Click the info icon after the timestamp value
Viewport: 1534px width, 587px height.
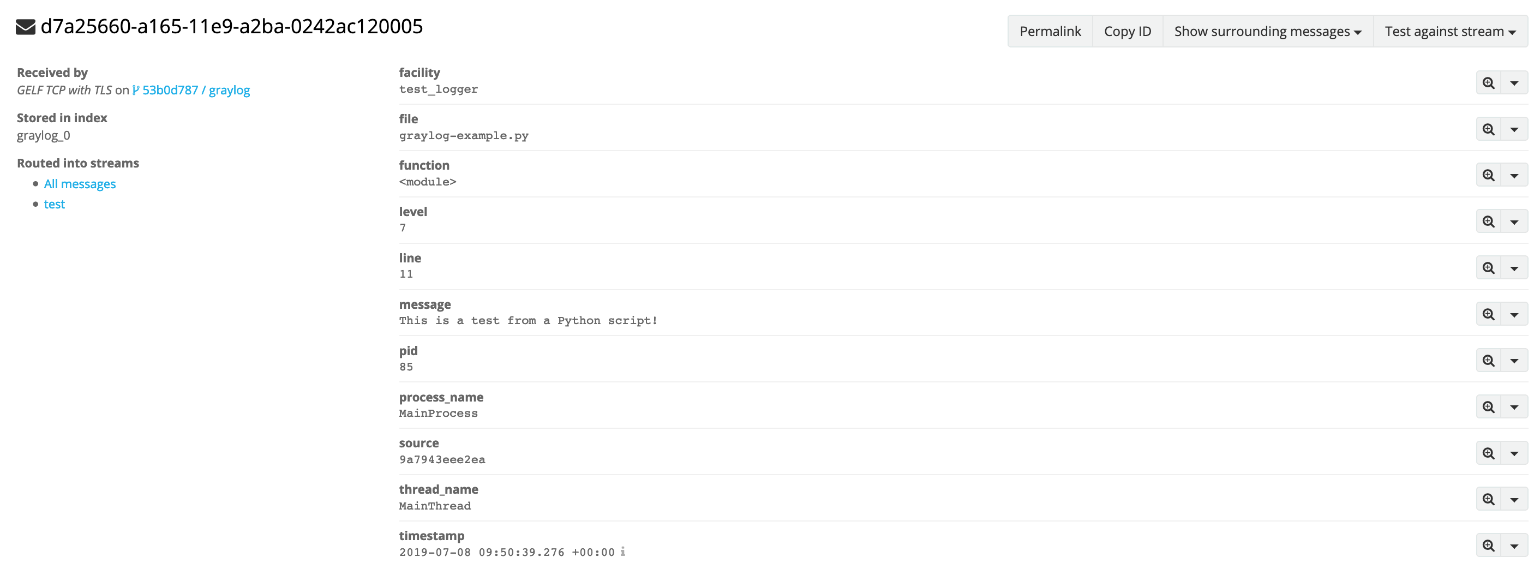pos(623,552)
